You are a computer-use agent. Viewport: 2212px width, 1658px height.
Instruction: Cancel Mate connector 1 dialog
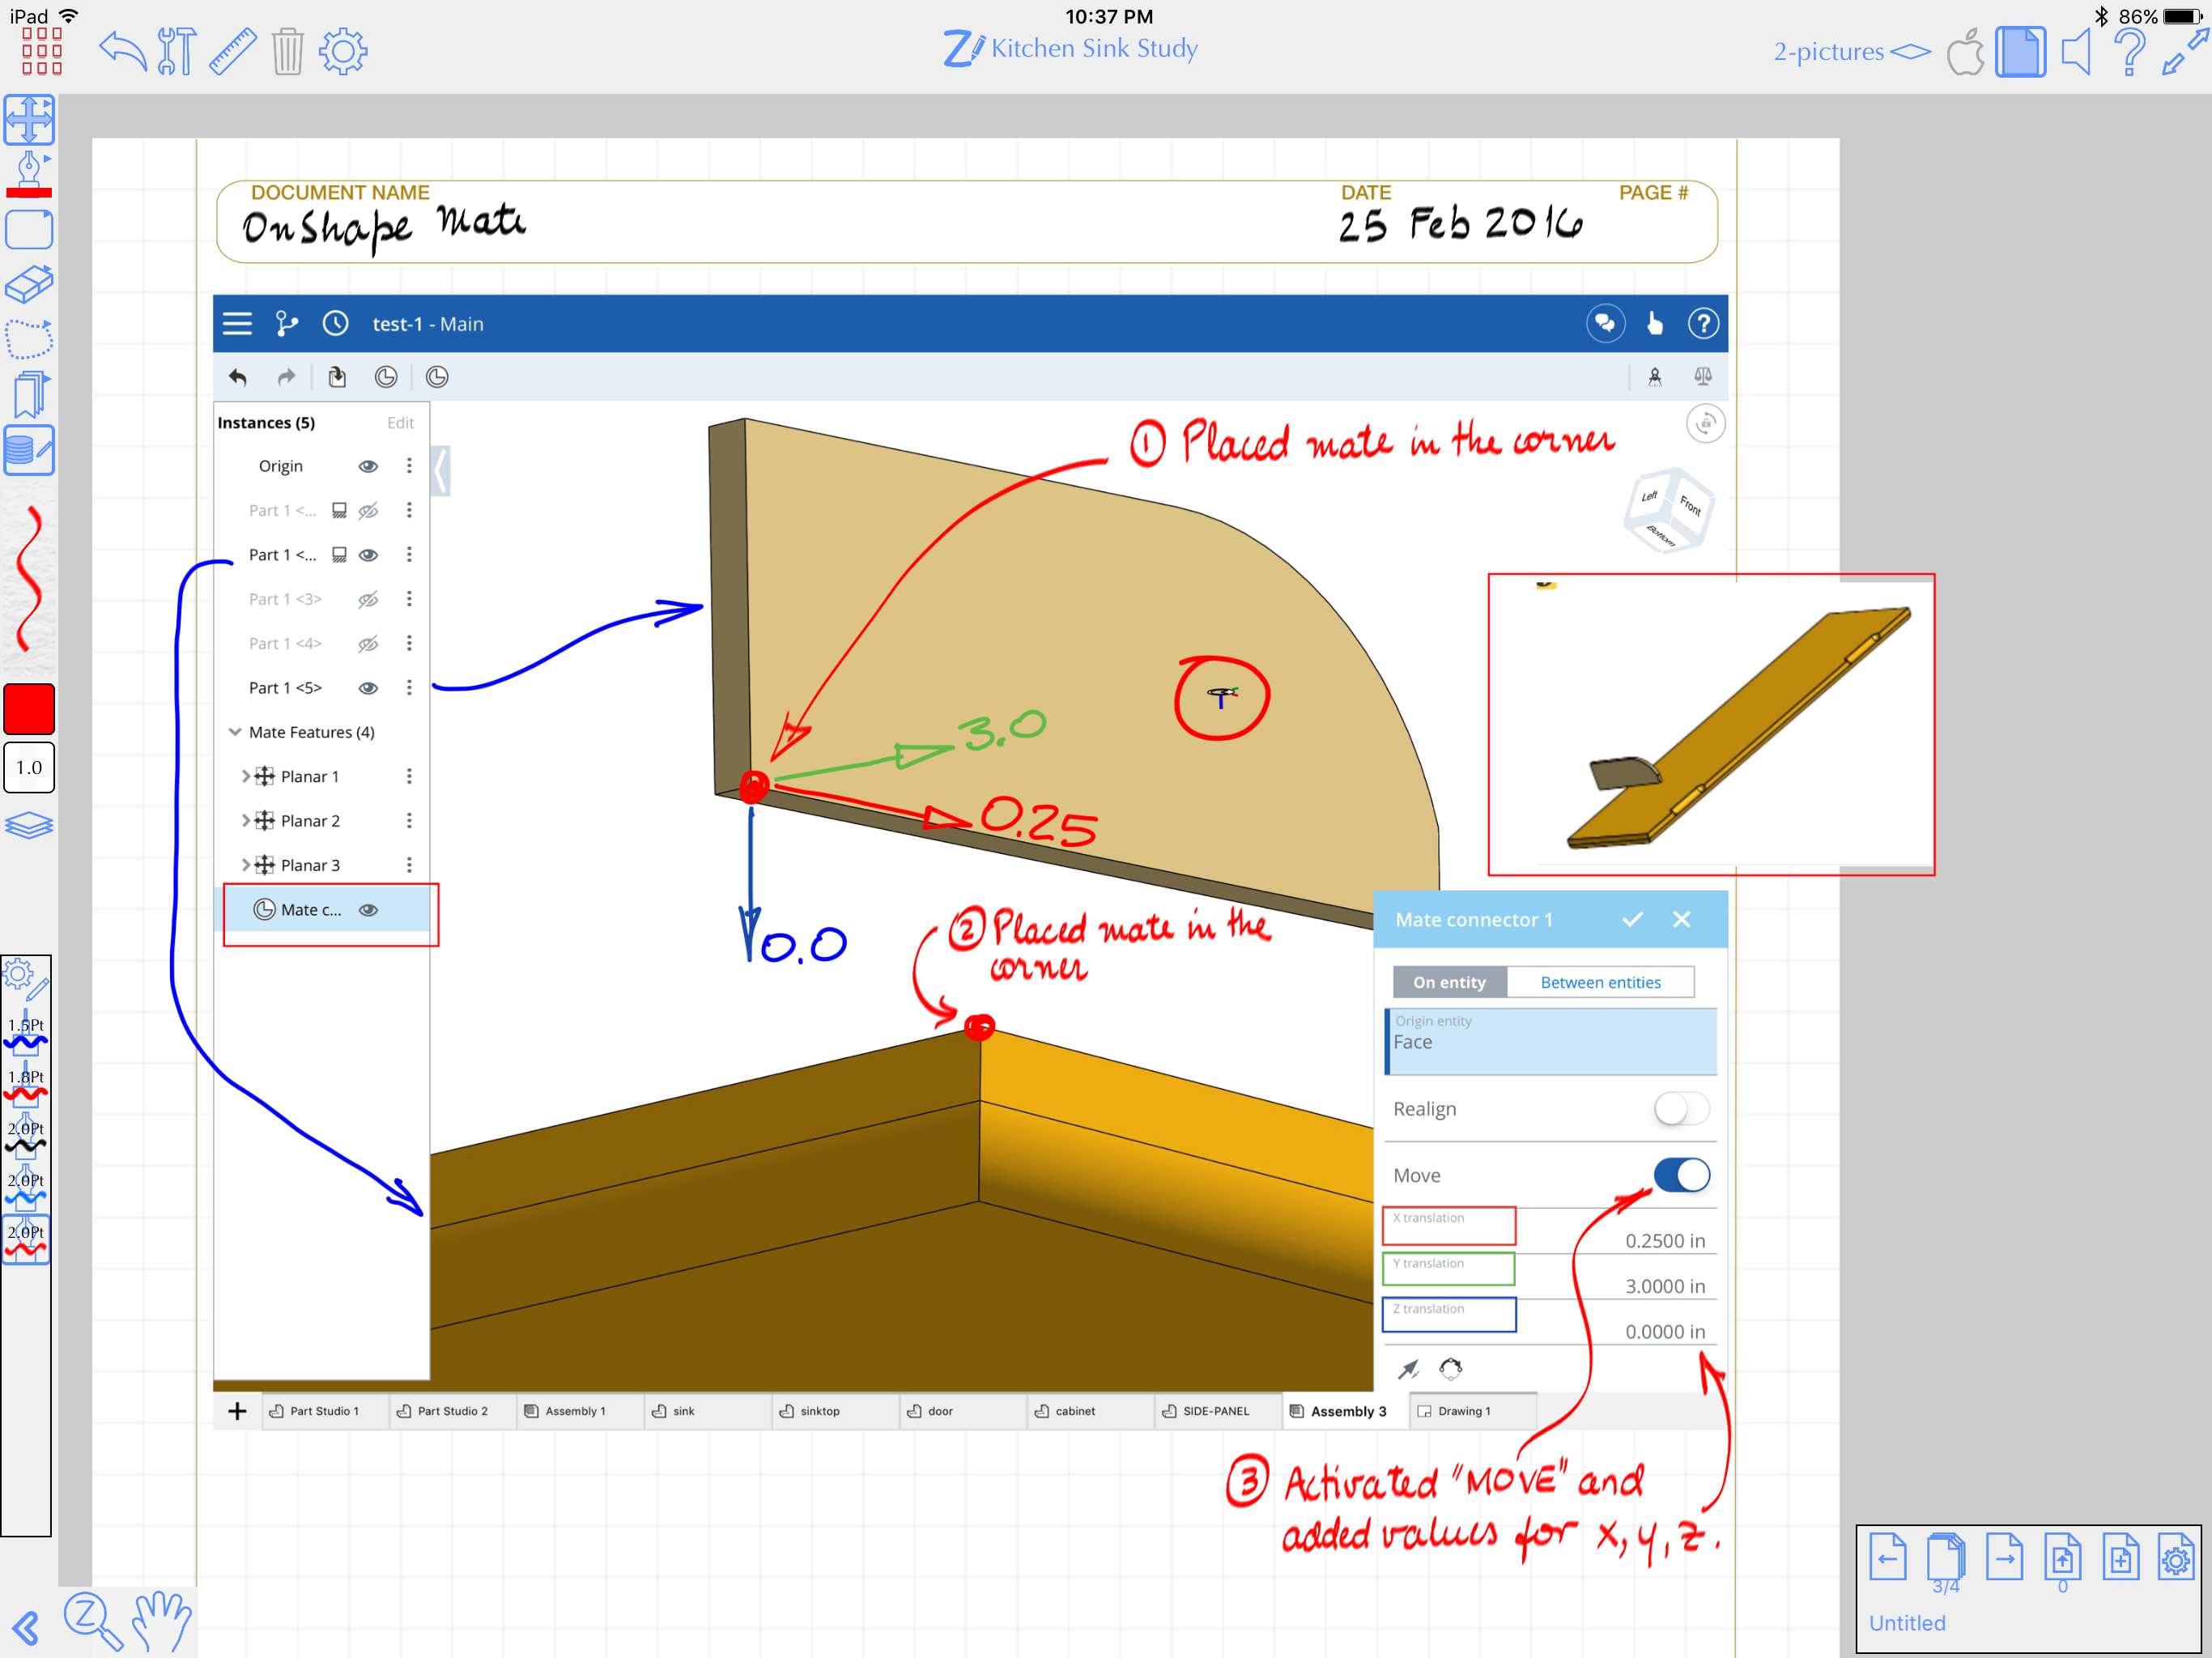pyautogui.click(x=1682, y=919)
